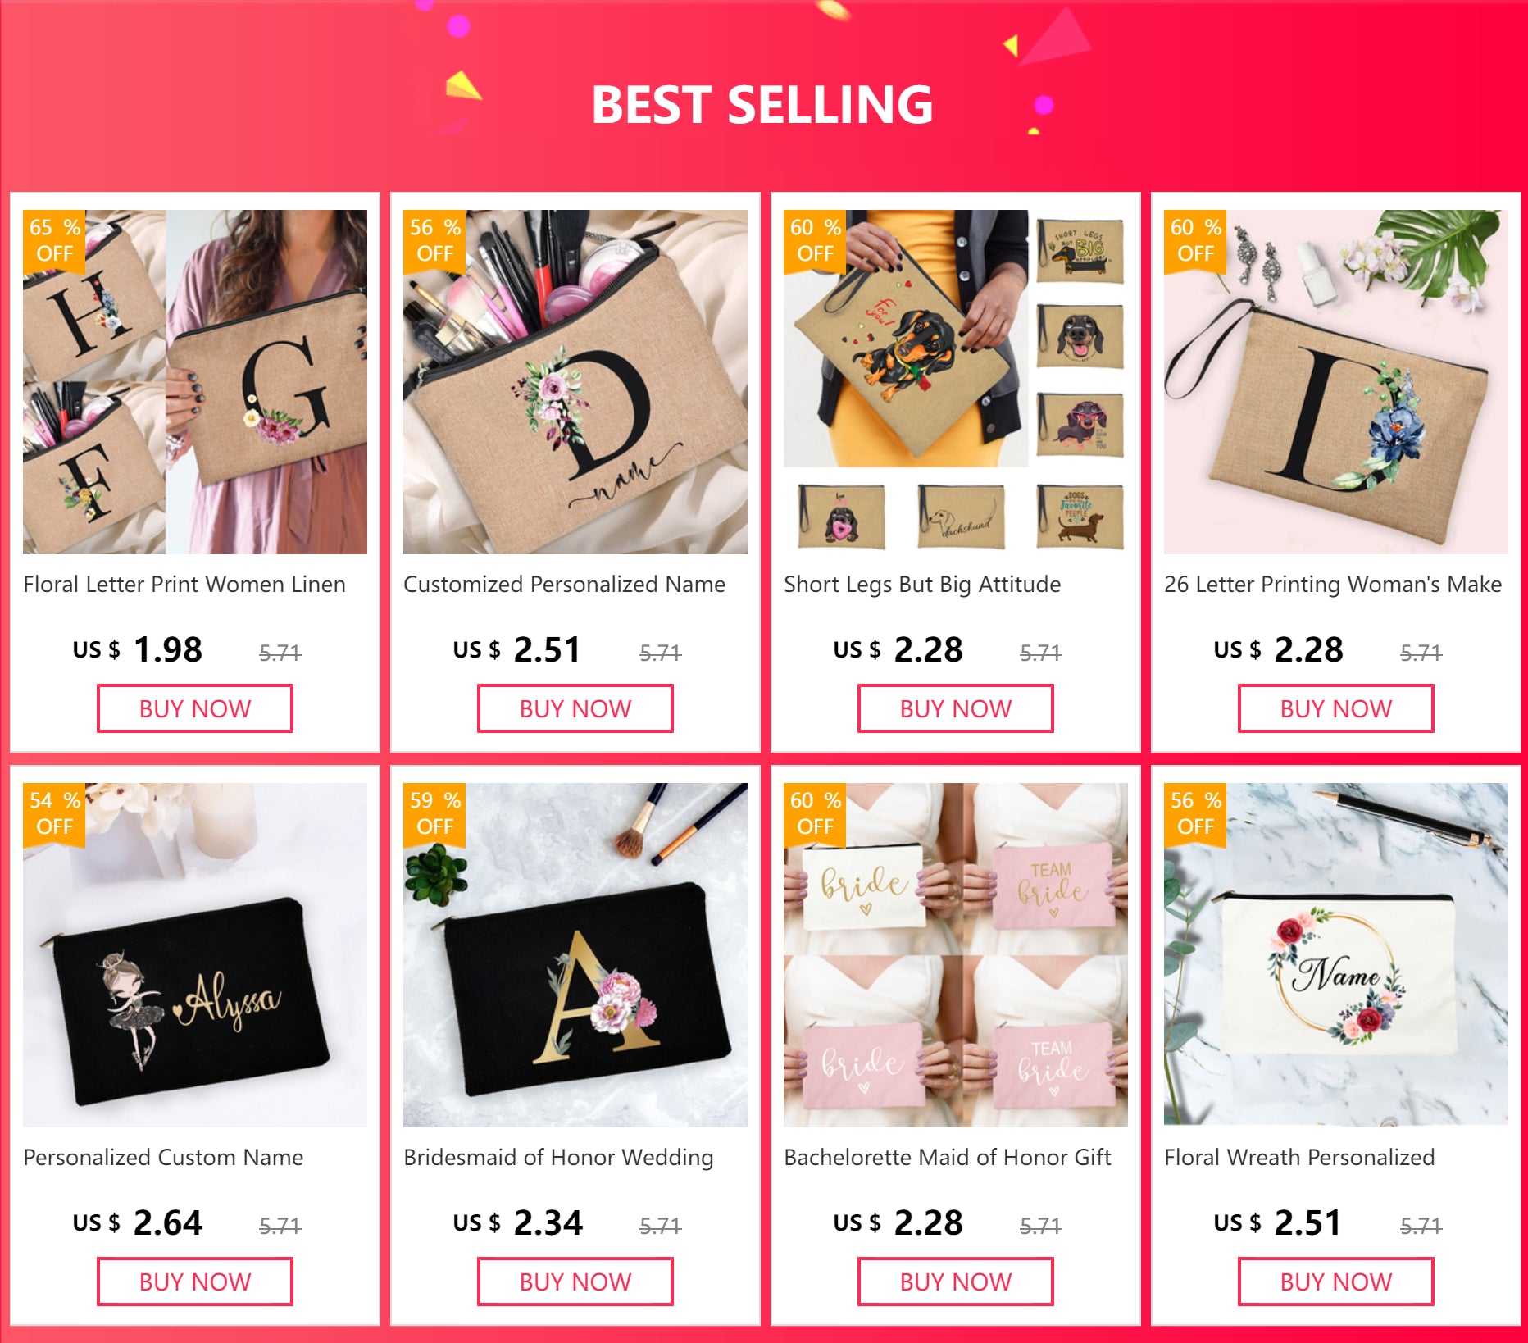This screenshot has height=1343, width=1528.
Task: Click BUY NOW for Customized Personalized Name bag
Action: click(575, 708)
